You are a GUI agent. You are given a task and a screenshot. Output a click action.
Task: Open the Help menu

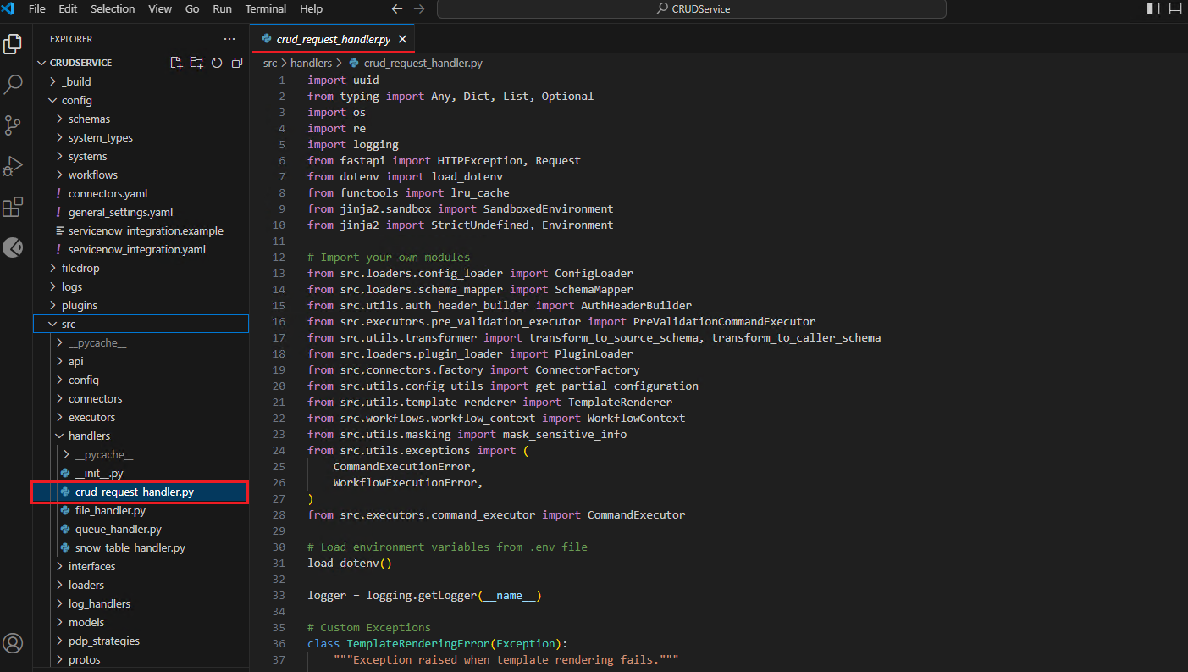[x=312, y=8]
